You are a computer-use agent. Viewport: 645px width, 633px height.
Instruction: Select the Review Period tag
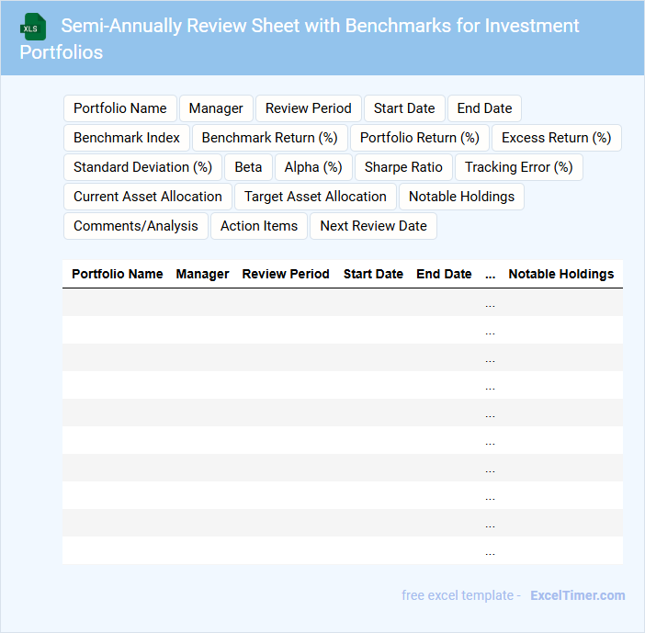(x=308, y=108)
